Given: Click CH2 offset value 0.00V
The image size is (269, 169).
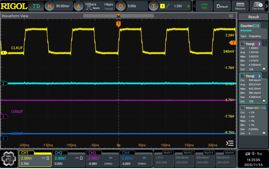Looking at the screenshot, I should (x=59, y=164).
